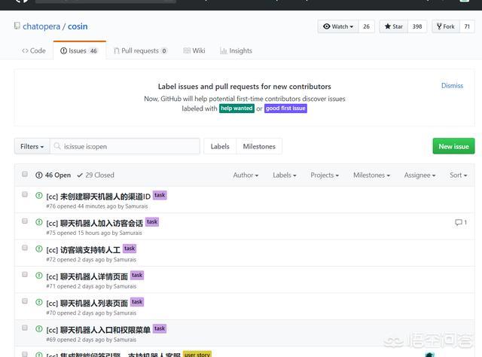Viewport: 482px width, 357px height.
Task: Select checkbox for issue #71
Action: 25,275
